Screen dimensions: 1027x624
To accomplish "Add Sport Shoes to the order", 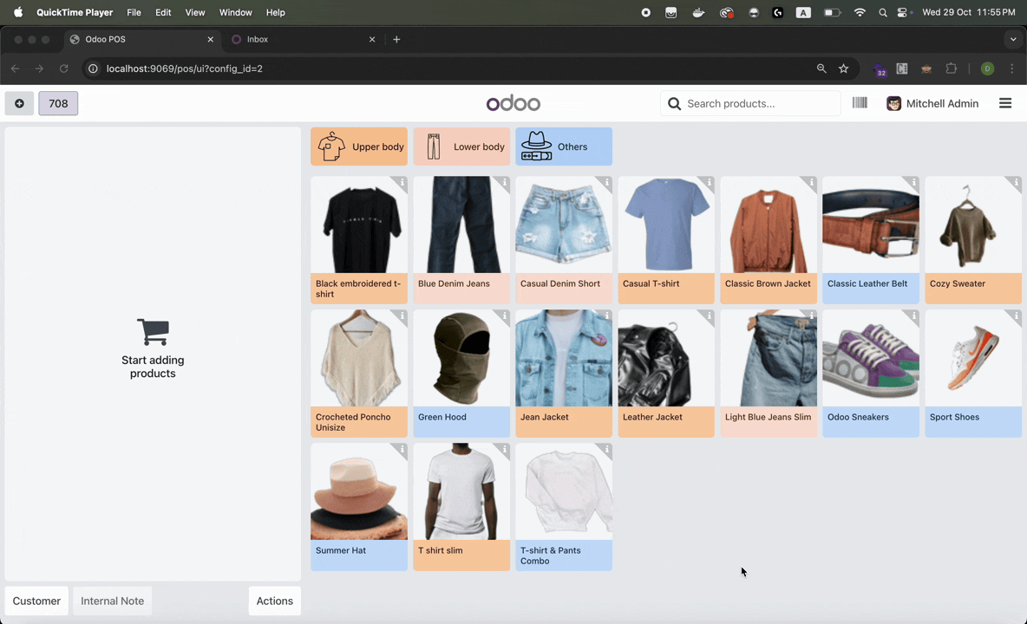I will click(973, 374).
